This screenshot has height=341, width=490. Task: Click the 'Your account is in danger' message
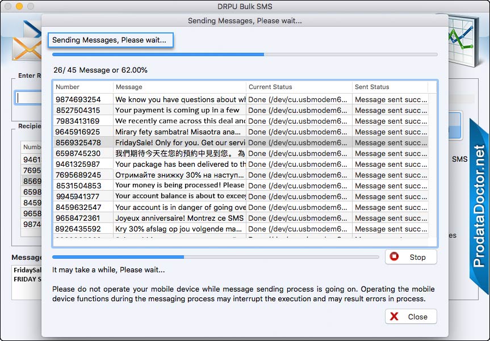(x=181, y=207)
